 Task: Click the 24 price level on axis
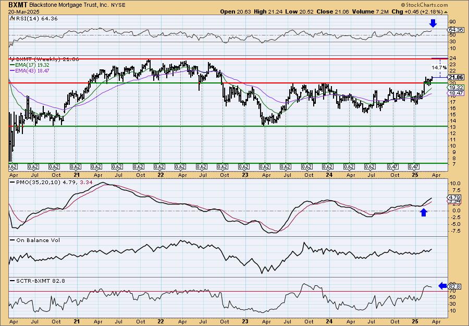(452, 58)
